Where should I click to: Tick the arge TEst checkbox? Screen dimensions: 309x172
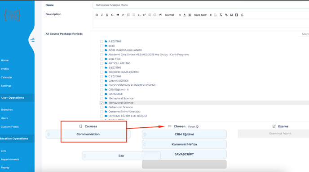click(102, 59)
